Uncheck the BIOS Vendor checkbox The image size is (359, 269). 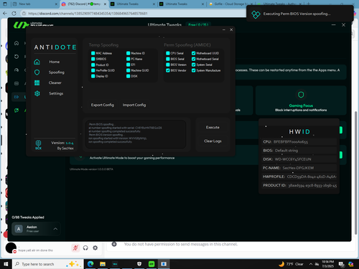point(168,70)
